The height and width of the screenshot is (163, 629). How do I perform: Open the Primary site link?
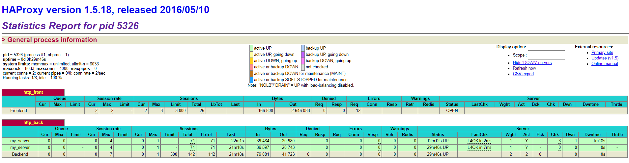[x=602, y=53]
